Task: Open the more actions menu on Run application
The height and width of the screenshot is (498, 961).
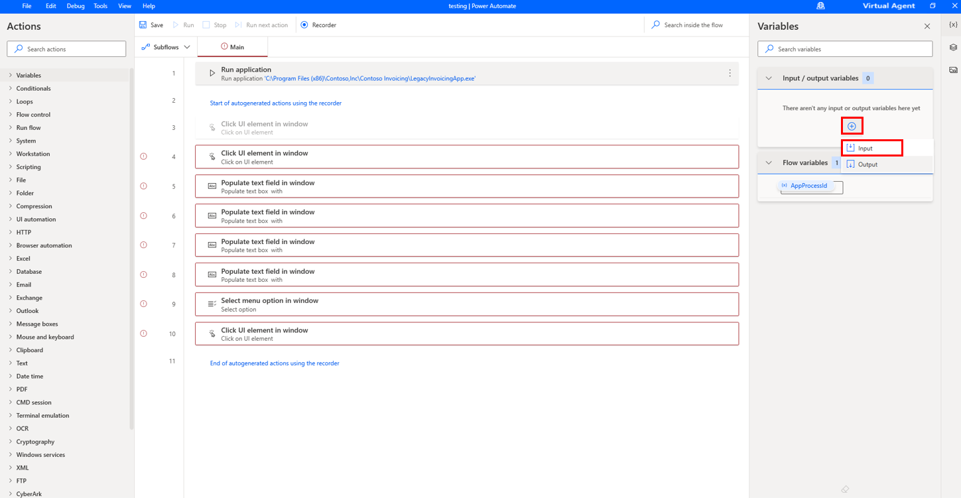Action: 730,73
